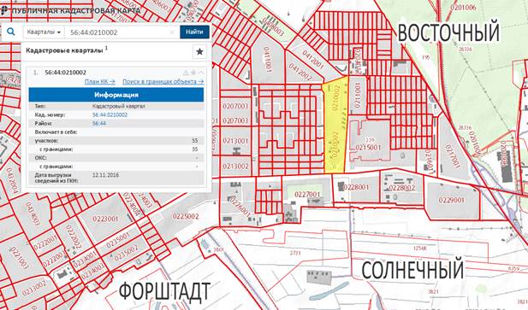Open the Район 56:44 link
The height and width of the screenshot is (310, 528).
point(99,124)
